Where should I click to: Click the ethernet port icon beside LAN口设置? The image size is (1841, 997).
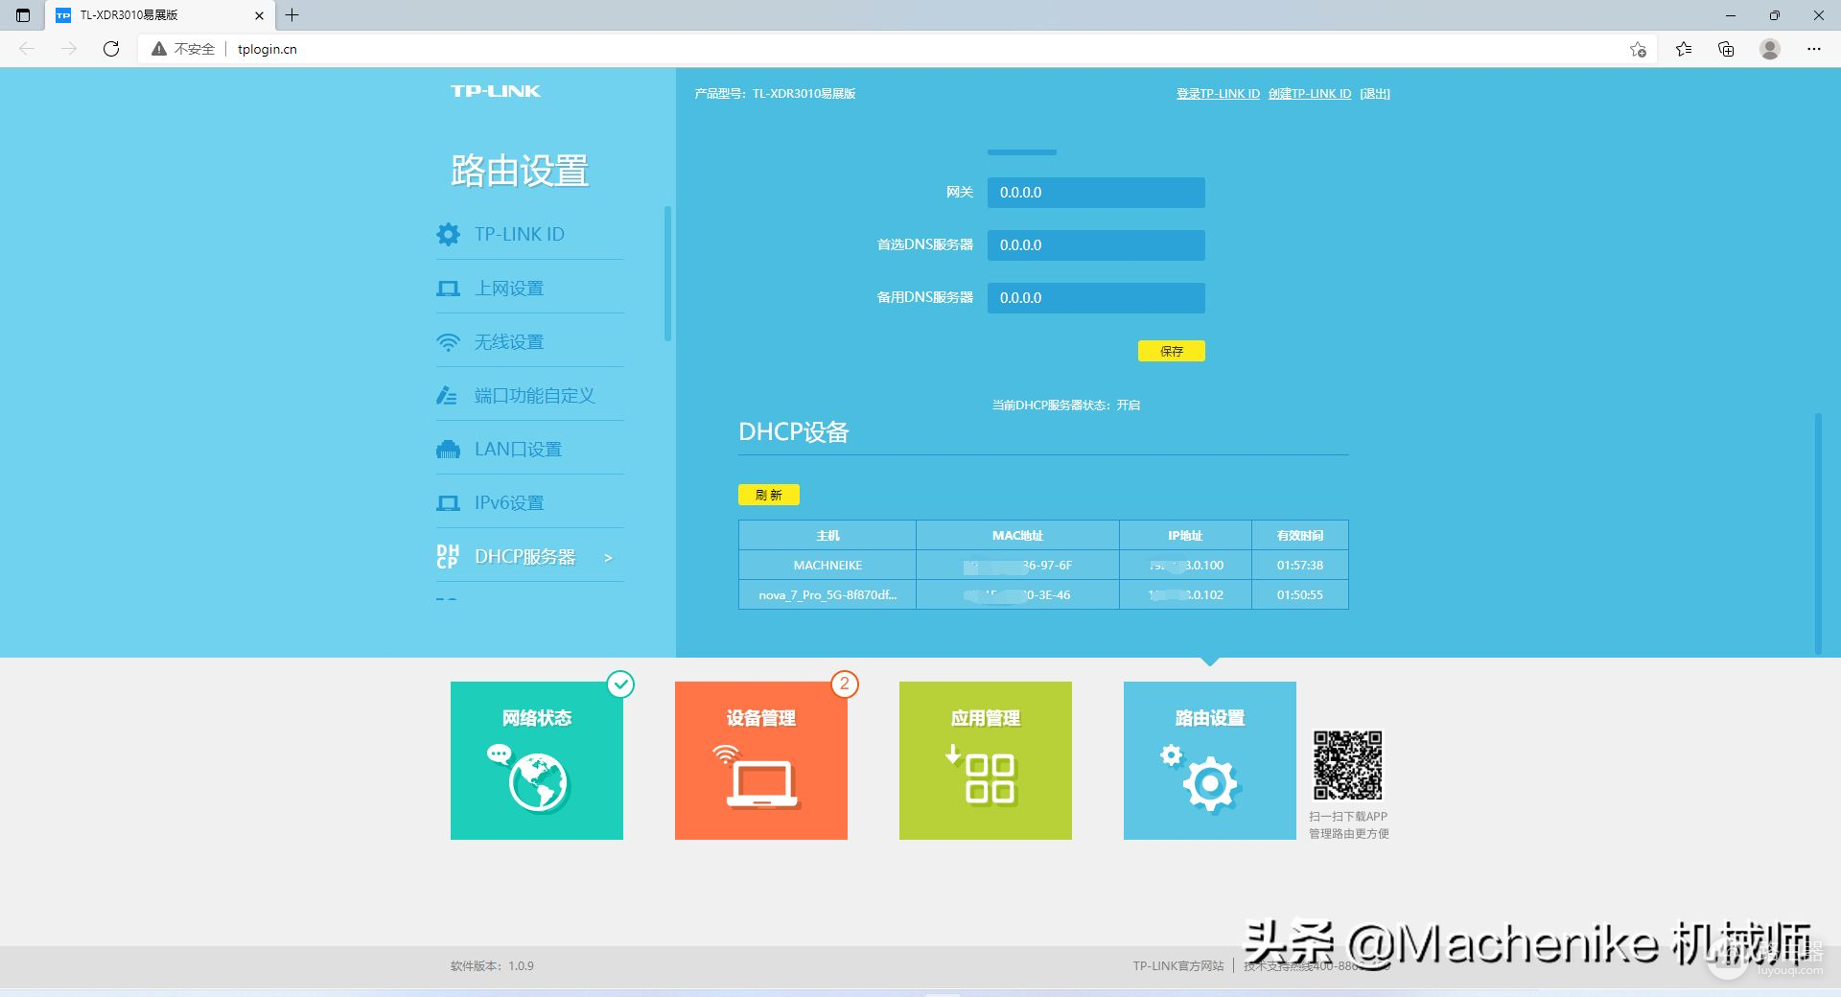point(448,449)
